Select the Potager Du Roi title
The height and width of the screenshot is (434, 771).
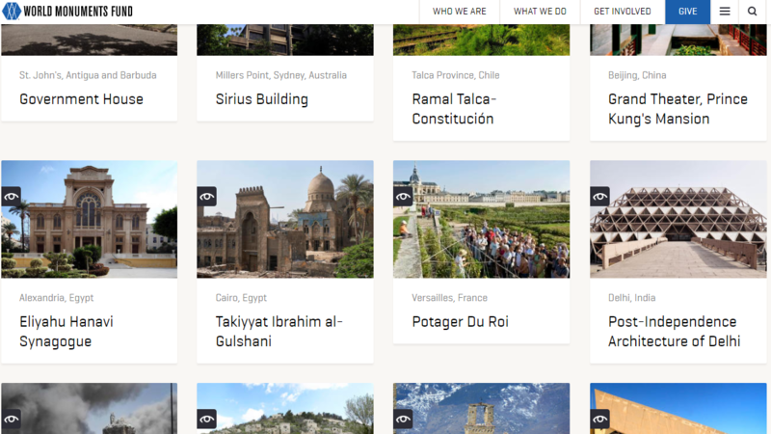[x=460, y=322]
